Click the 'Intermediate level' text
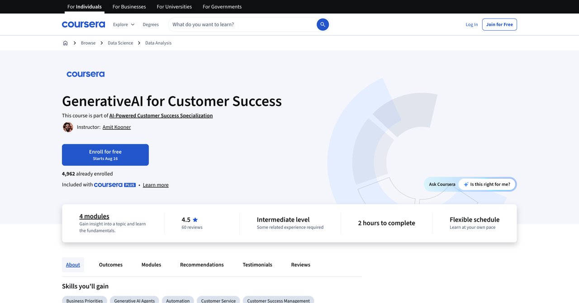Image resolution: width=579 pixels, height=303 pixels. 283,220
